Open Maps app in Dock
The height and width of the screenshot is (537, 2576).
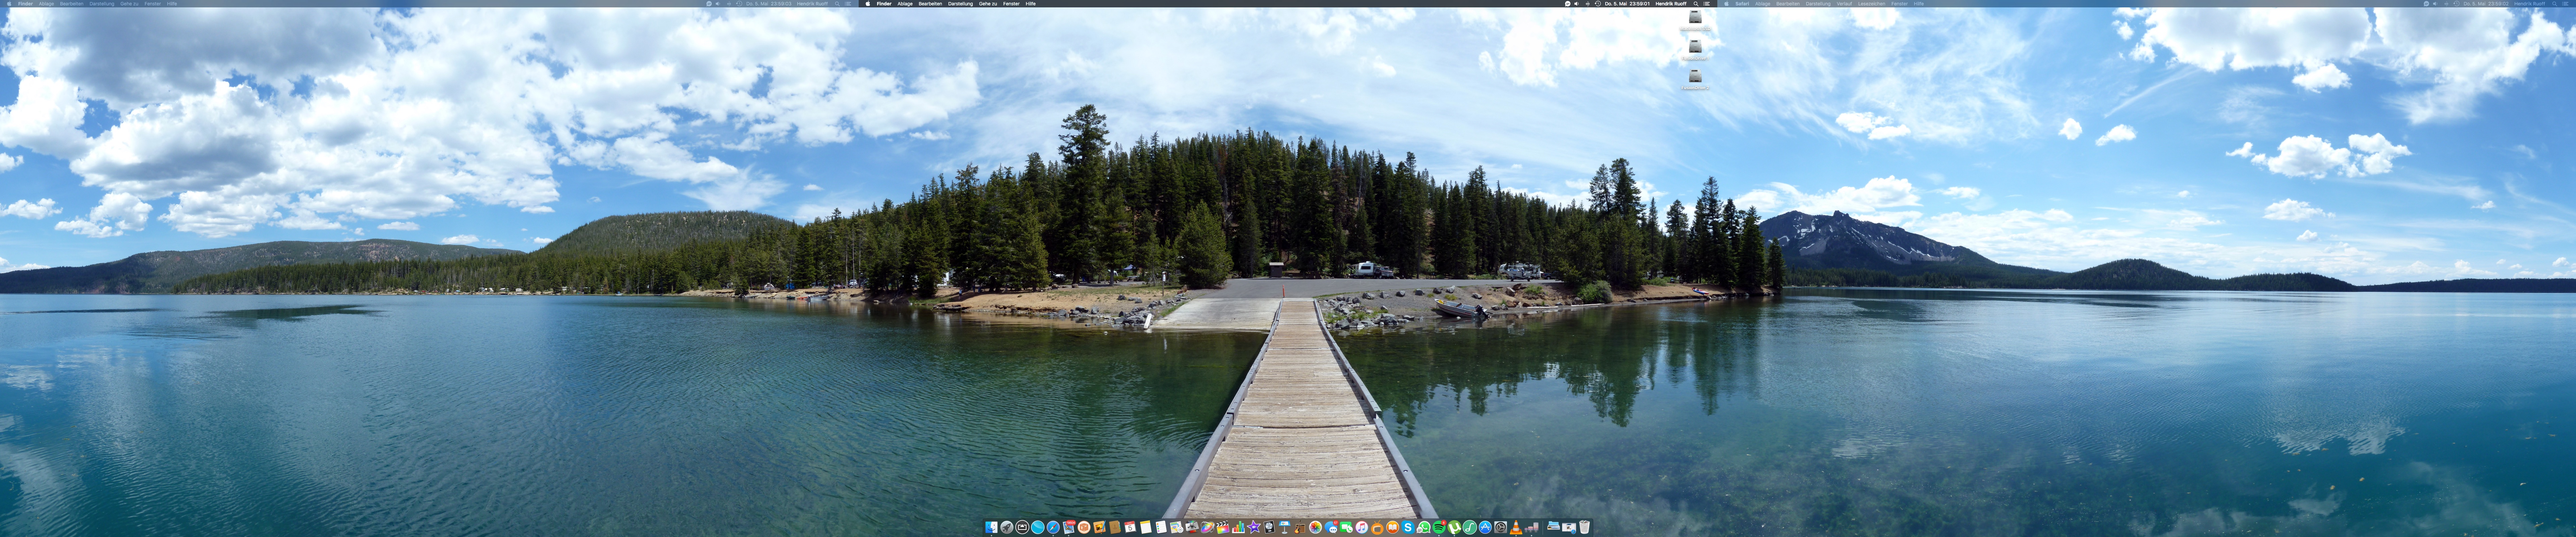click(x=1177, y=527)
